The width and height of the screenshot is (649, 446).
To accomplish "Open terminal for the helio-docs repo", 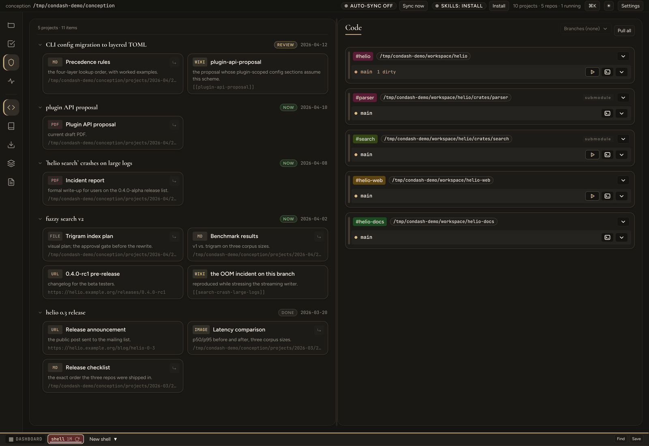I will (x=607, y=237).
